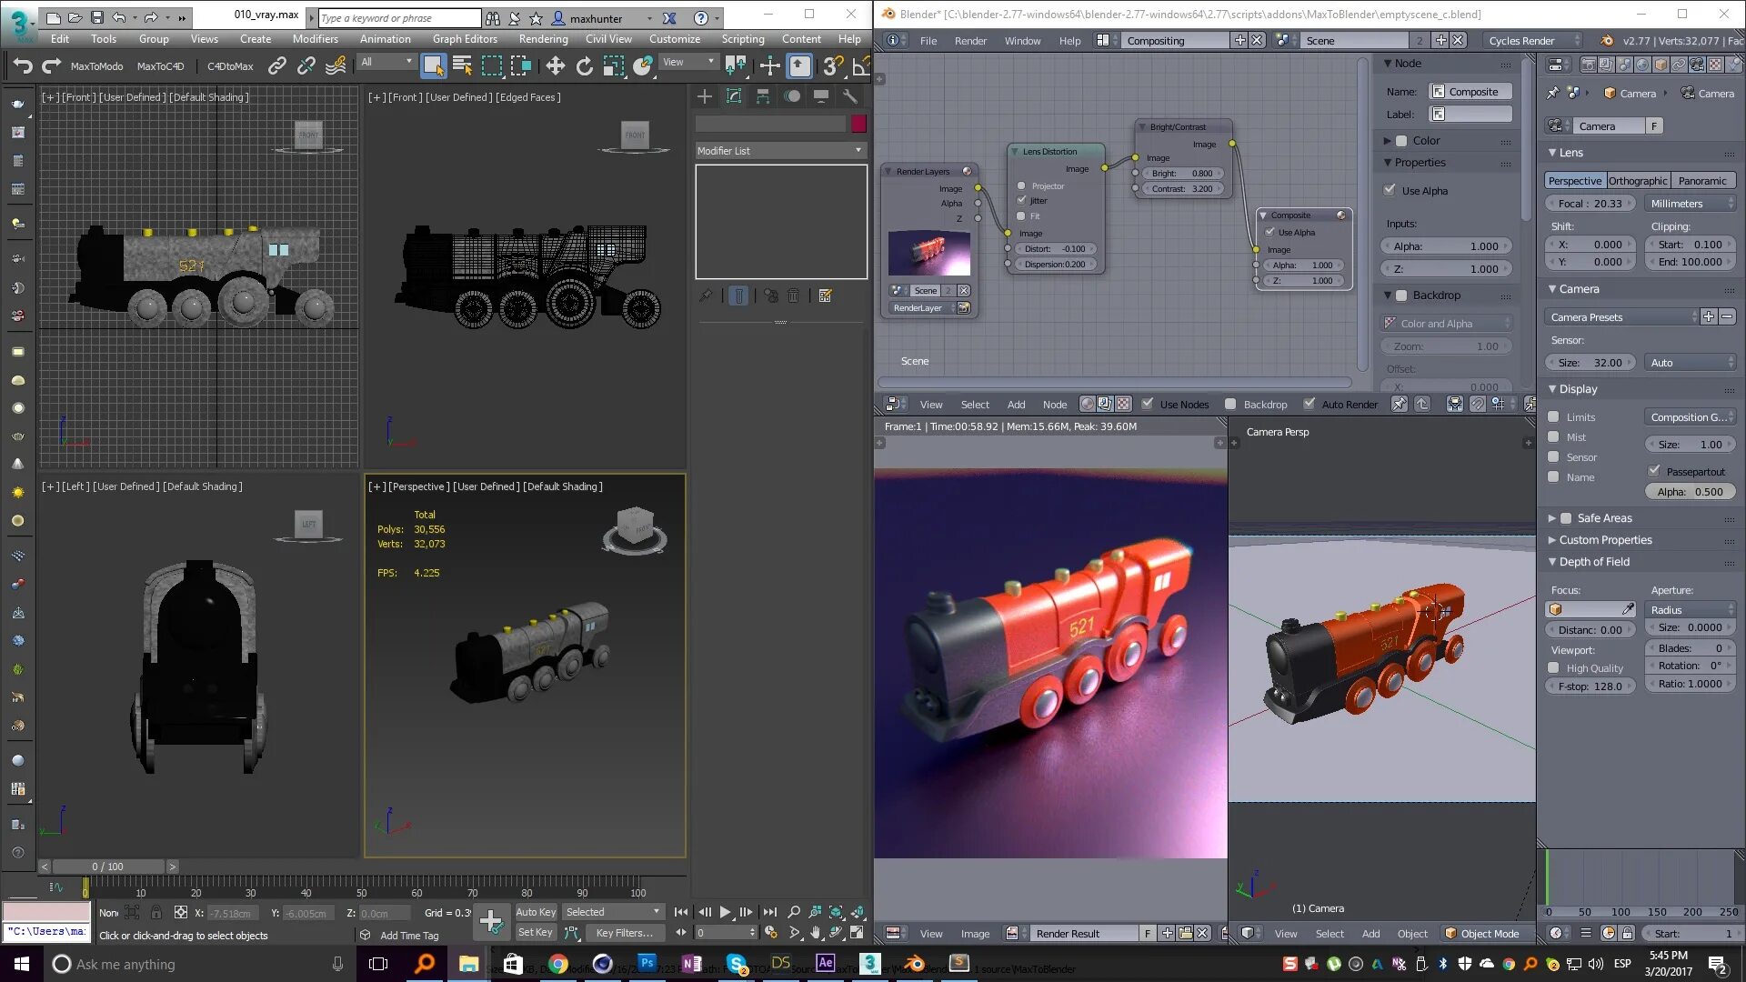Click the Auto Key button
Image resolution: width=1746 pixels, height=982 pixels.
[x=536, y=912]
